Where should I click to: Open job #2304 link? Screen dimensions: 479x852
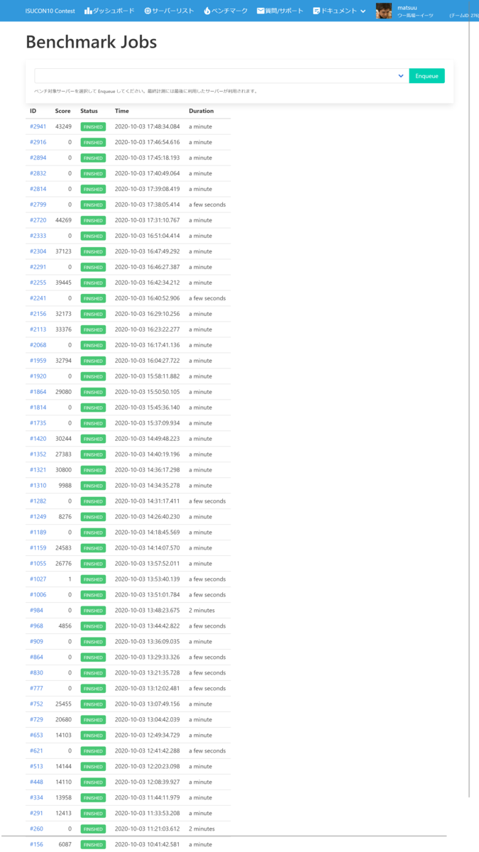[38, 251]
